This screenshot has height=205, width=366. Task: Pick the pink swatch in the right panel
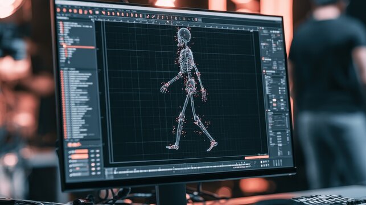(274, 105)
